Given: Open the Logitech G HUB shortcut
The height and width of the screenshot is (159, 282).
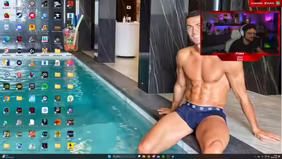Looking at the screenshot, I should pyautogui.click(x=32, y=51).
